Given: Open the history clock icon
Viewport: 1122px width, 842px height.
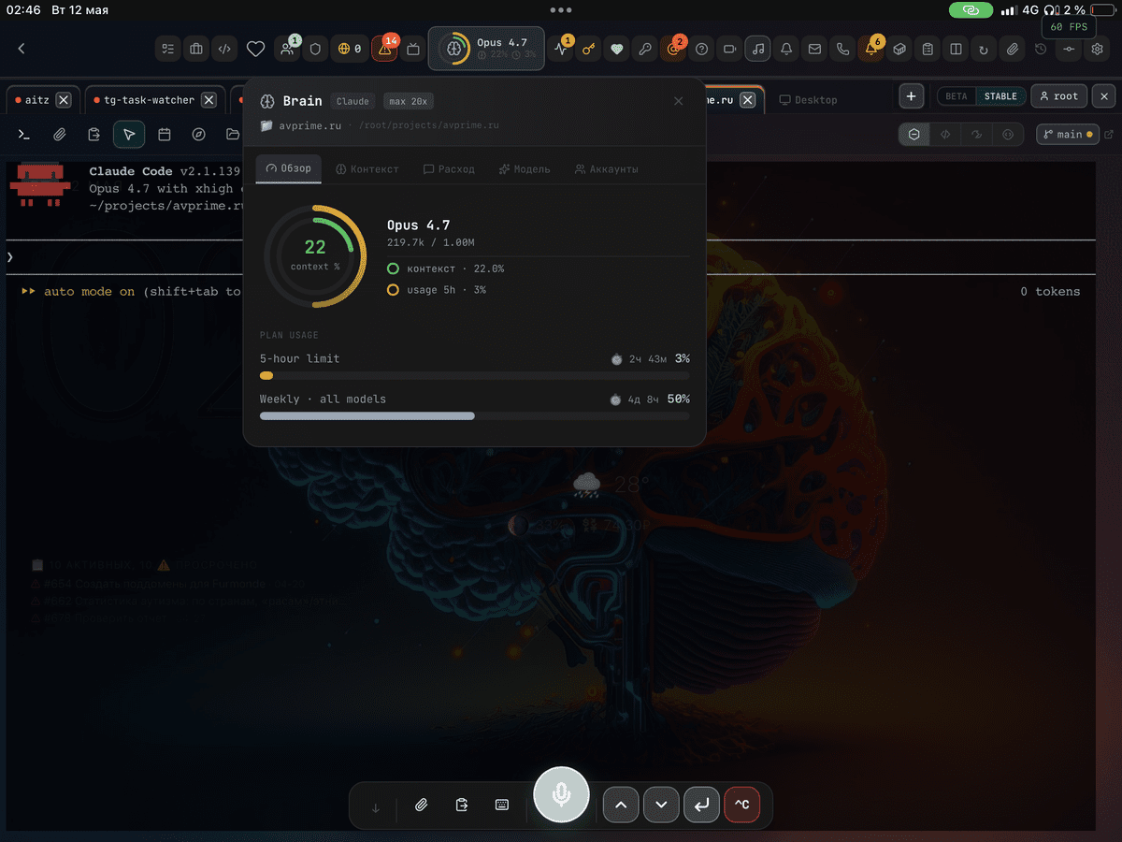Looking at the screenshot, I should coord(1041,49).
